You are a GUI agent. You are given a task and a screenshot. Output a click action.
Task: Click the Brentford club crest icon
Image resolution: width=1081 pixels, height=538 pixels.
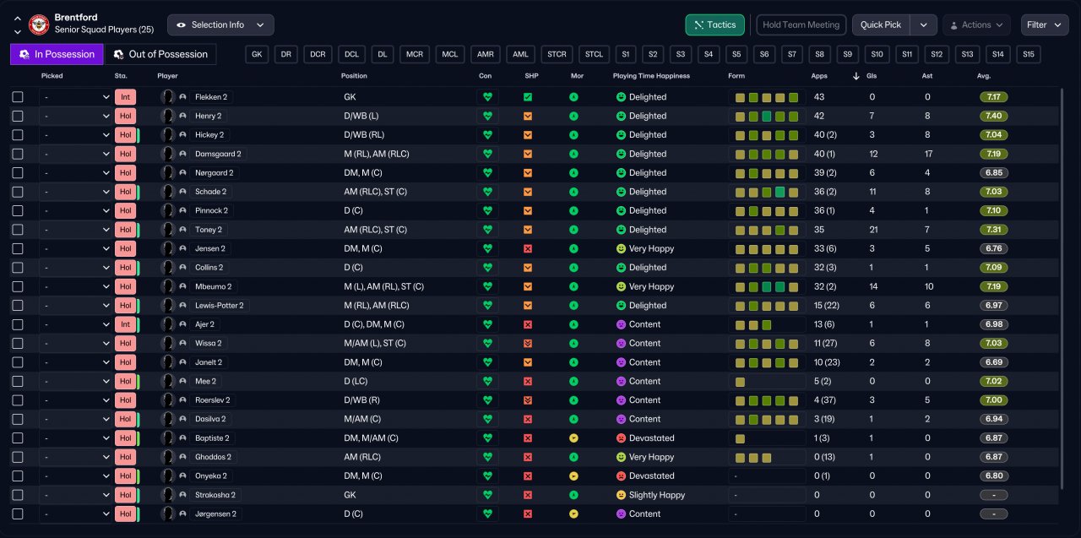point(39,24)
